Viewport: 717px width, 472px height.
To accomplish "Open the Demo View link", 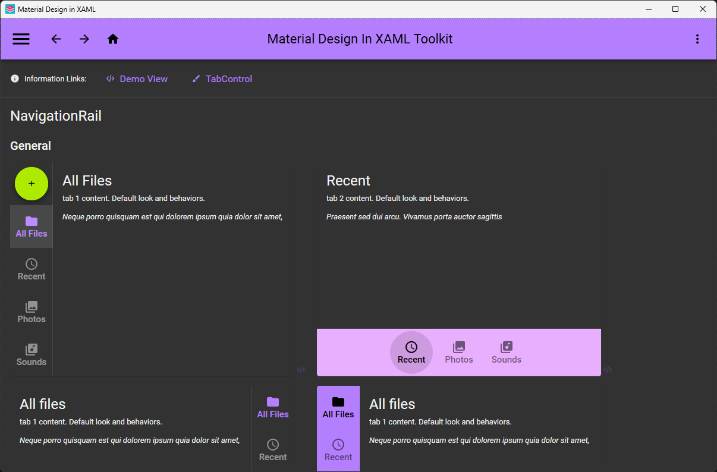I will 137,78.
